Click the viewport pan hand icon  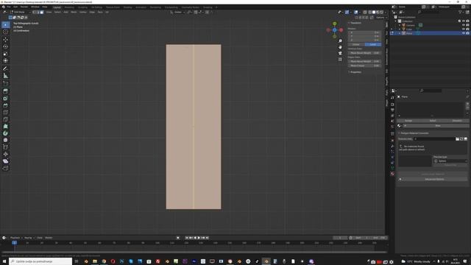tap(340, 47)
